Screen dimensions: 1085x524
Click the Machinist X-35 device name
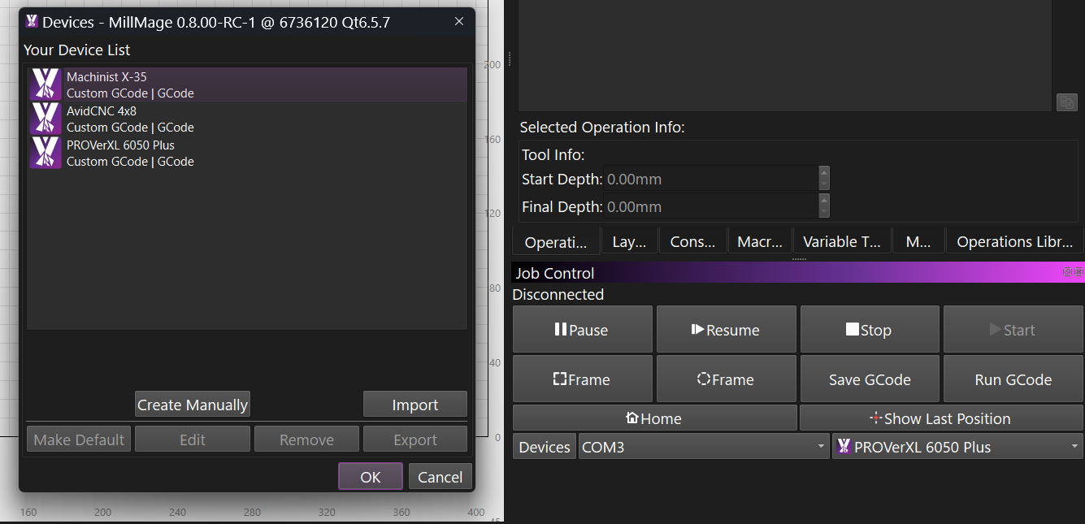pos(106,77)
